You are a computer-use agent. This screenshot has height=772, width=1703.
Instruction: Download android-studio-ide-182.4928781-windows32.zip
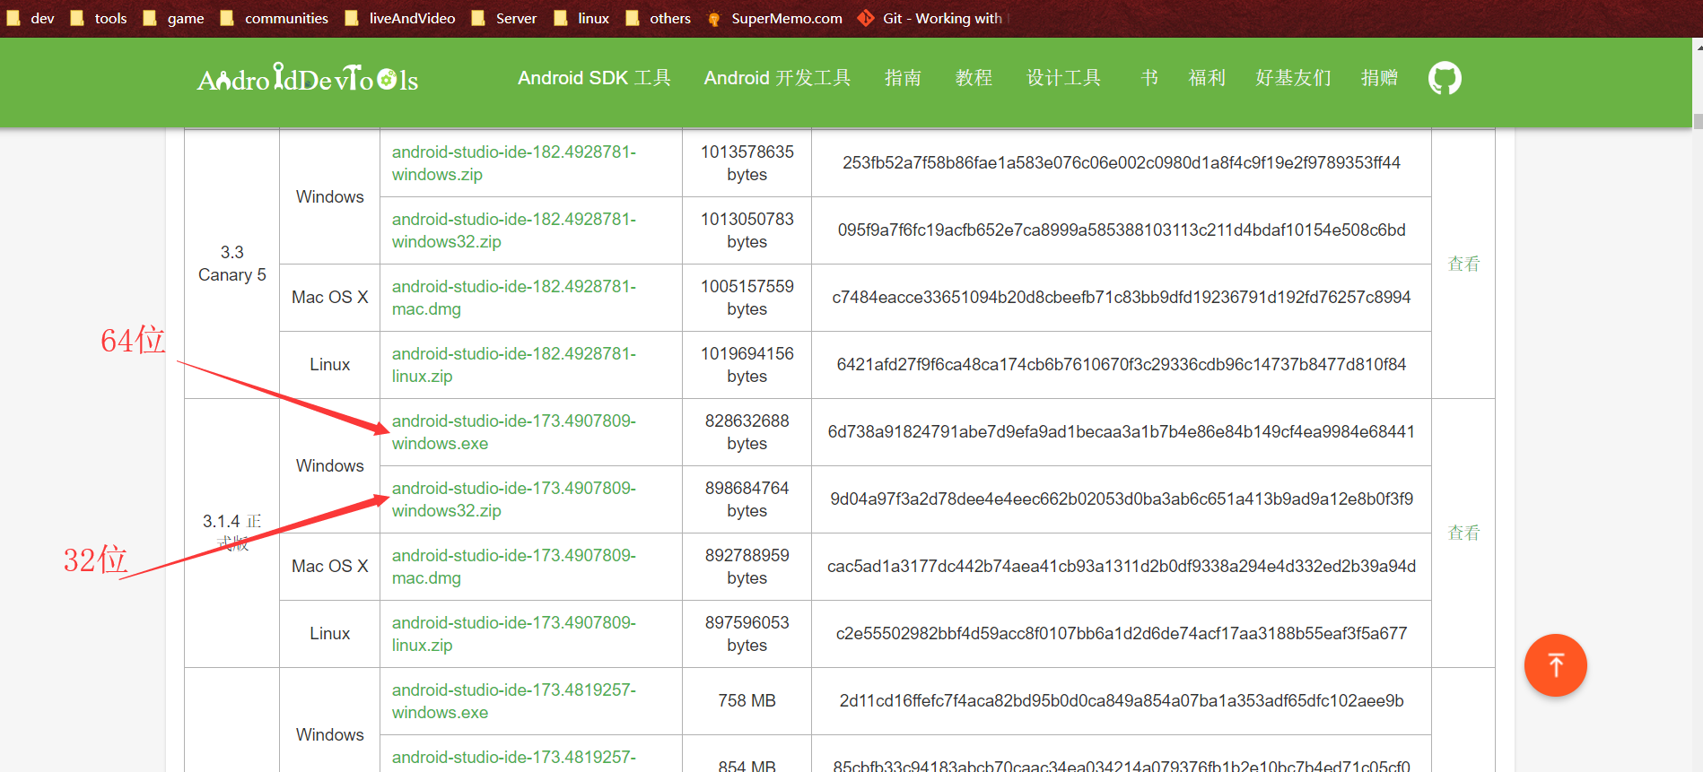tap(513, 230)
